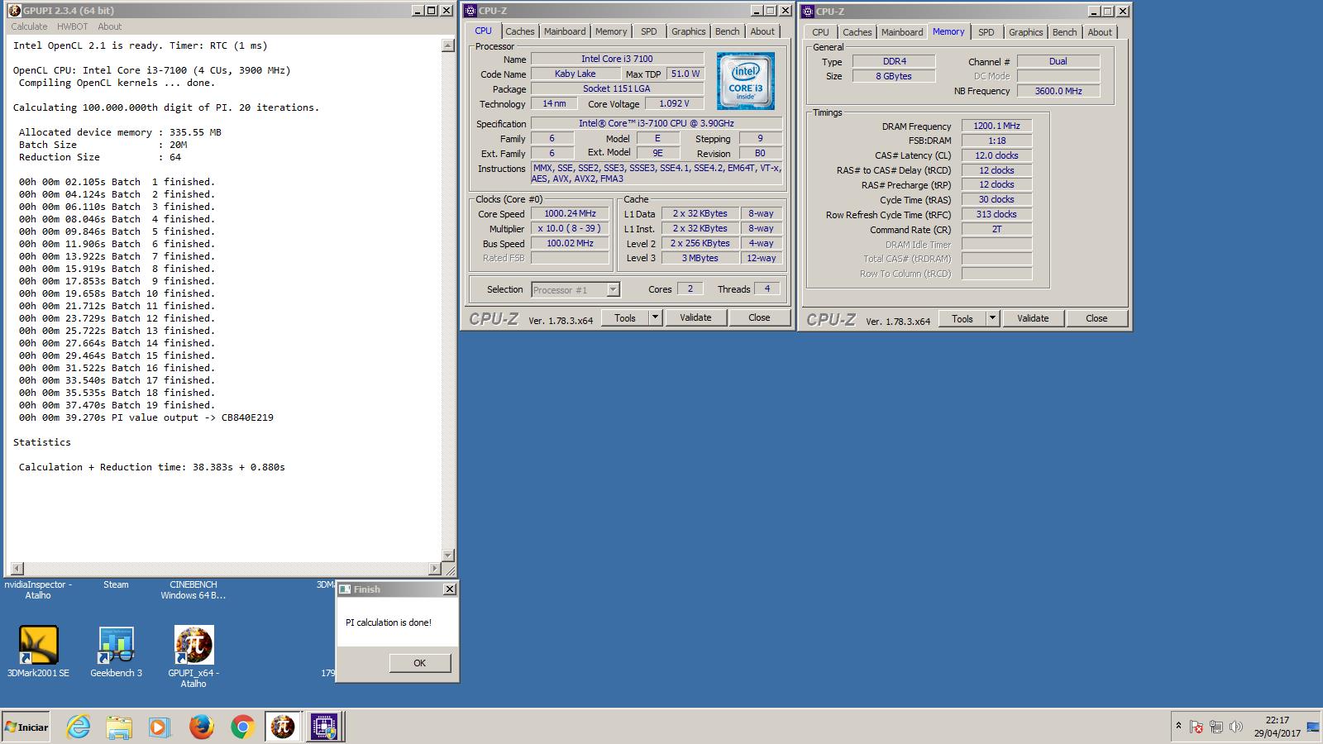This screenshot has height=744, width=1323.
Task: Show the desktop using the taskbar corner button
Action: click(1313, 727)
